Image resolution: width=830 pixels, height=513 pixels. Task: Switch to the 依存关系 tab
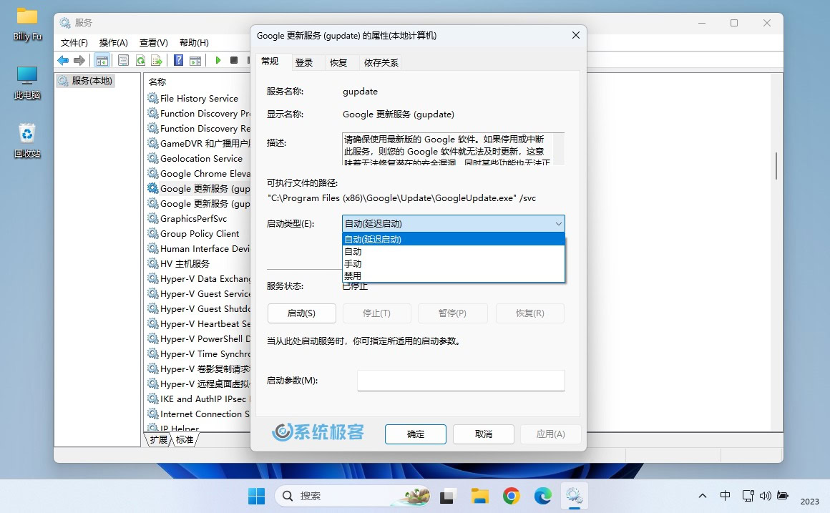click(381, 62)
